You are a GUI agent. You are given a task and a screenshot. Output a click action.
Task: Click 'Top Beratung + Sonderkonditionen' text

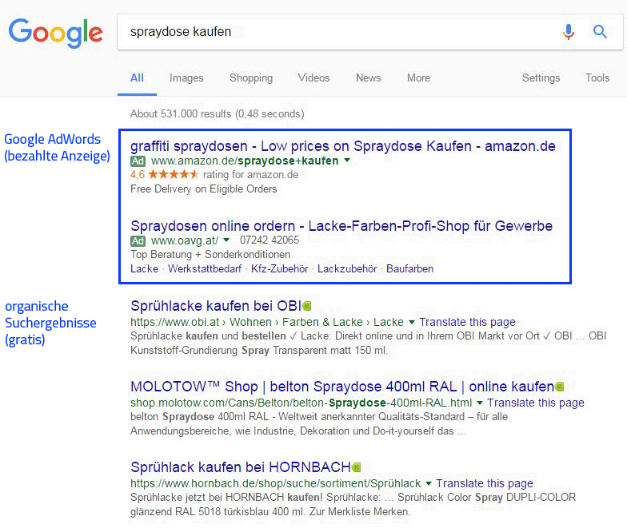tap(210, 254)
